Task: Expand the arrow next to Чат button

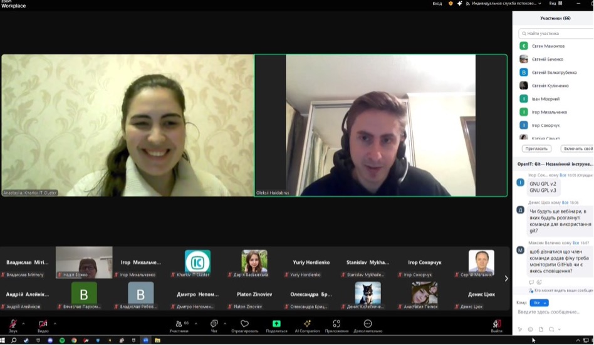Action: 225,324
